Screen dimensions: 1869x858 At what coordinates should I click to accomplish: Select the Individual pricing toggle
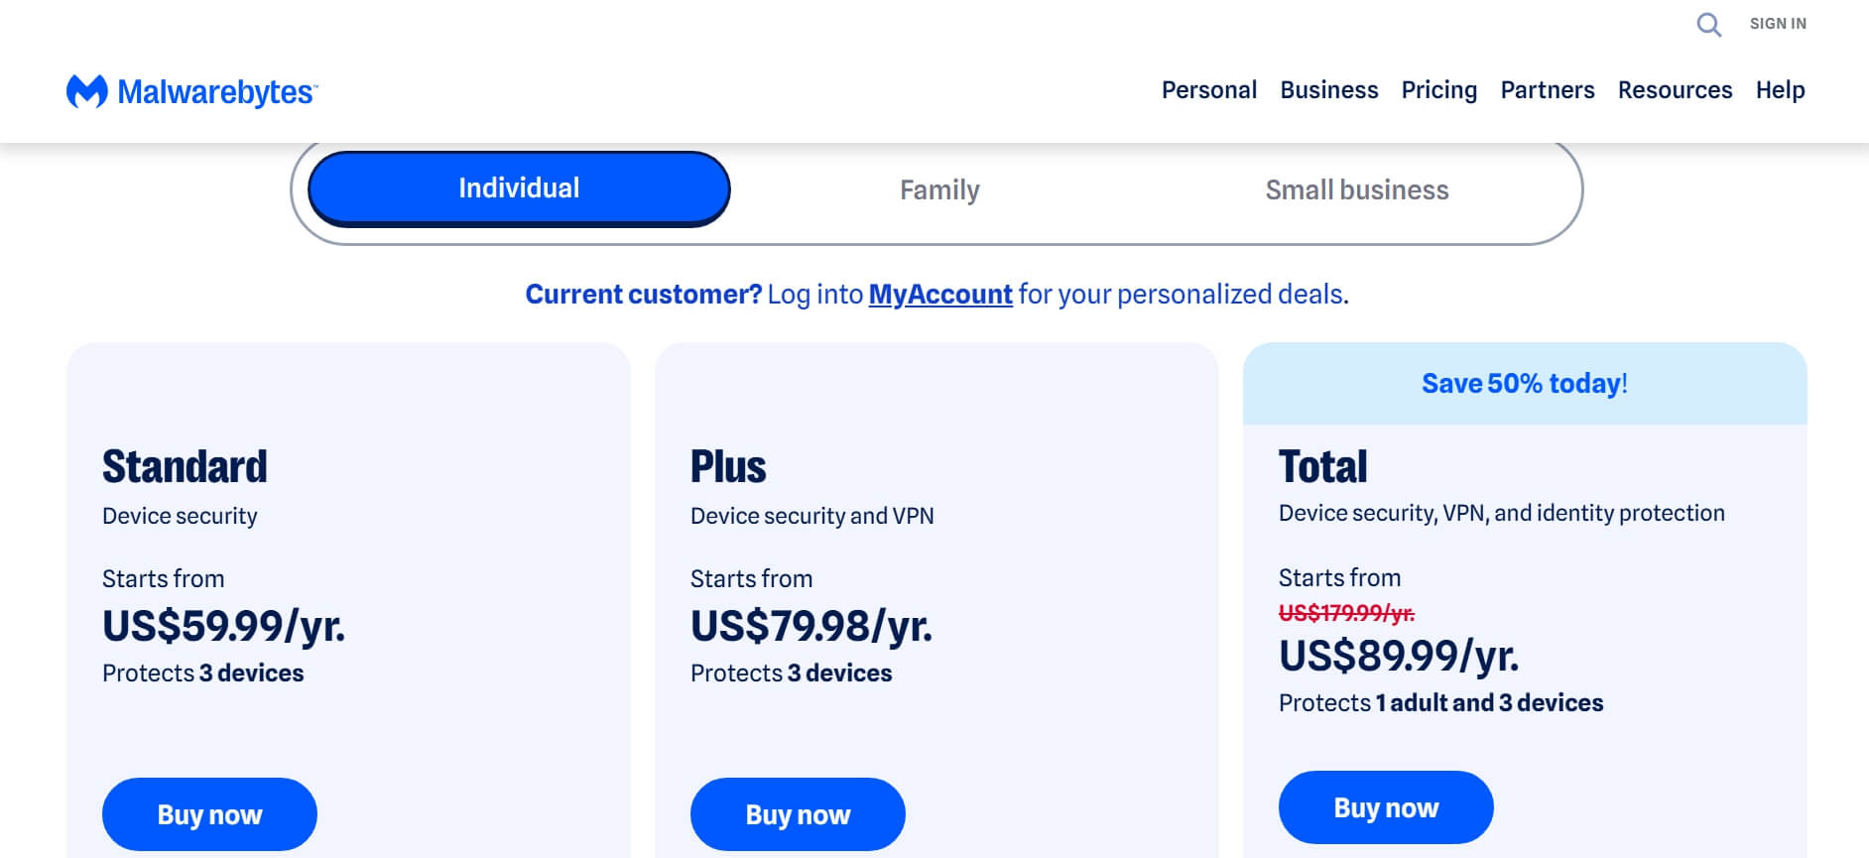click(519, 187)
